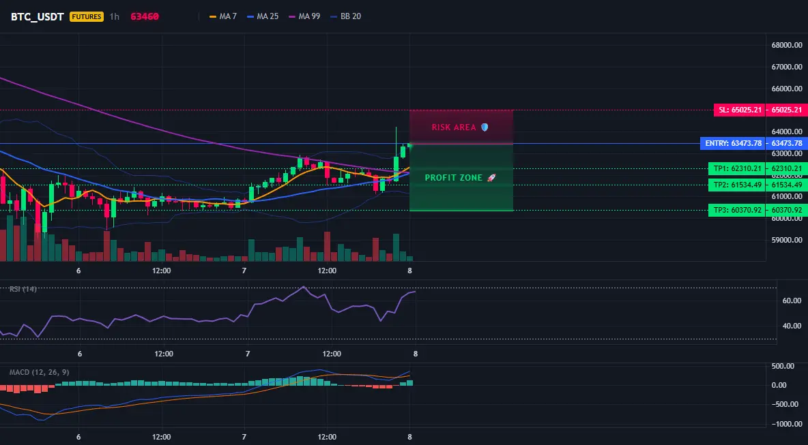
Task: Click the 66000.00 price axis value
Action: 787,89
